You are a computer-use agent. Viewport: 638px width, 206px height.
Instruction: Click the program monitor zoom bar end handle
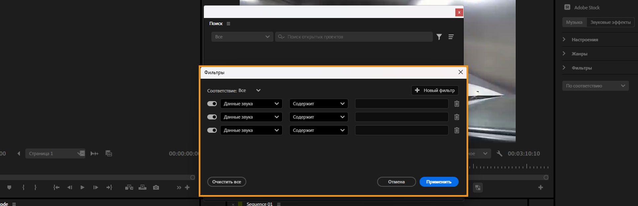(x=546, y=177)
